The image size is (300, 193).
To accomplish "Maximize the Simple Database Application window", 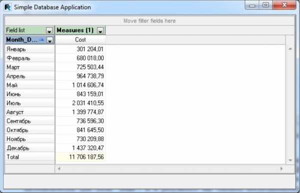I will (x=265, y=5).
